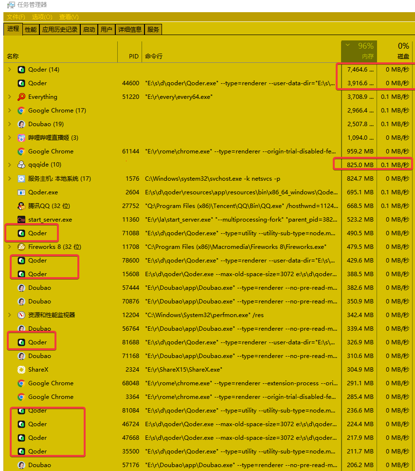Click the 服务主机: 本地系统 gear icon
Screen dimensions: 415x471
(x=21, y=179)
